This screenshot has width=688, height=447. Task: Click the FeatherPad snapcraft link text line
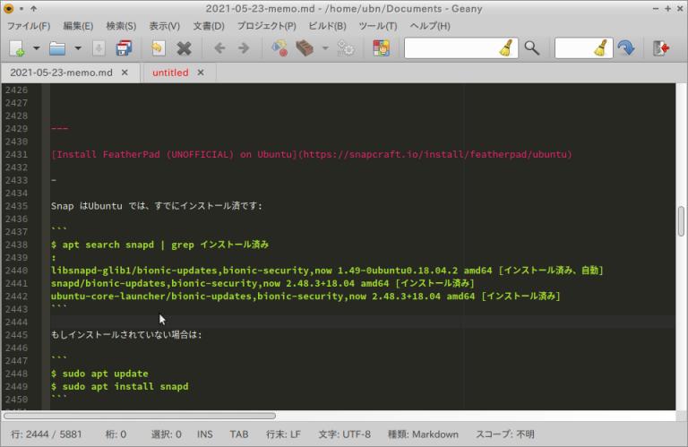[x=312, y=154]
